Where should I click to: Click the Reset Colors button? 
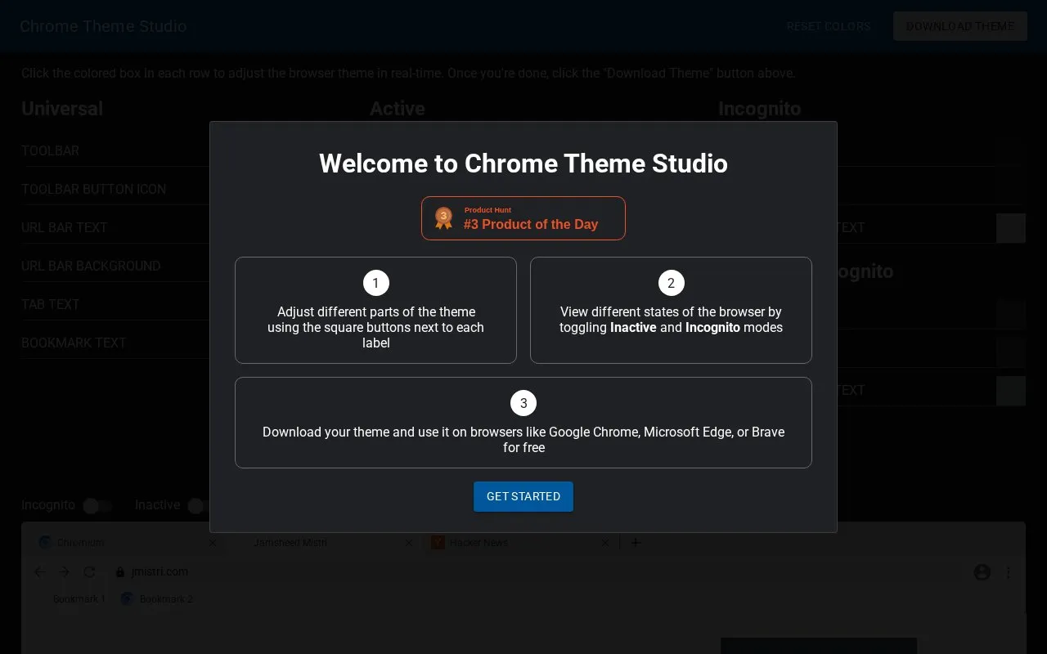pyautogui.click(x=829, y=26)
